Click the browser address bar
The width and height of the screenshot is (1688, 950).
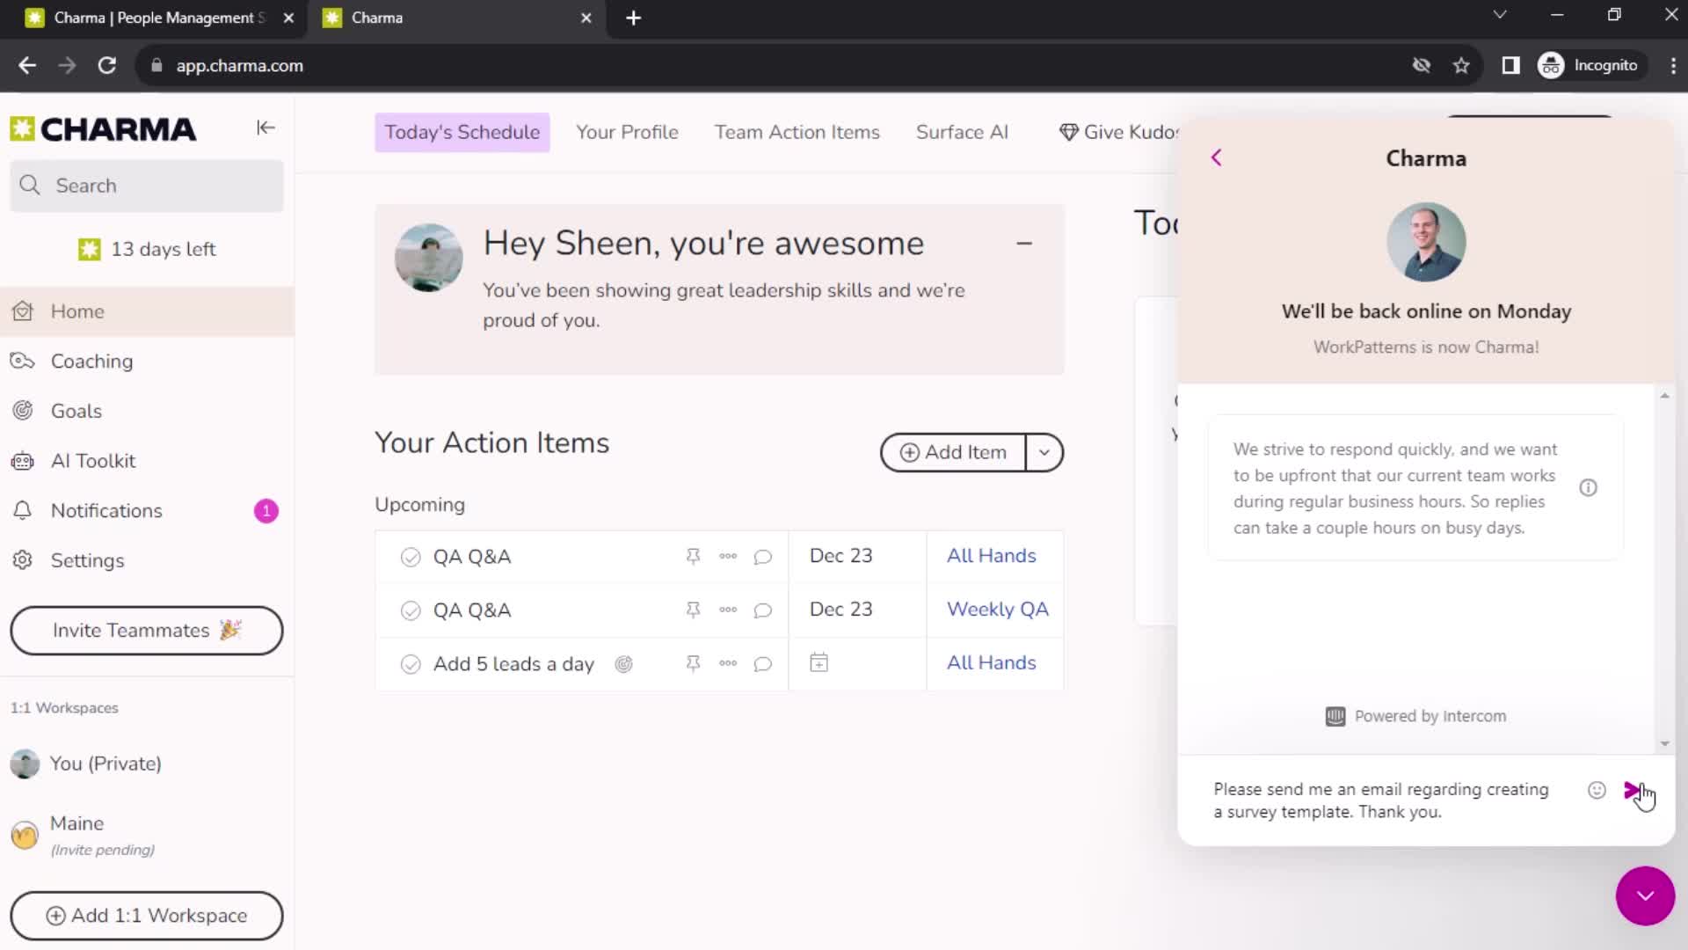point(774,65)
